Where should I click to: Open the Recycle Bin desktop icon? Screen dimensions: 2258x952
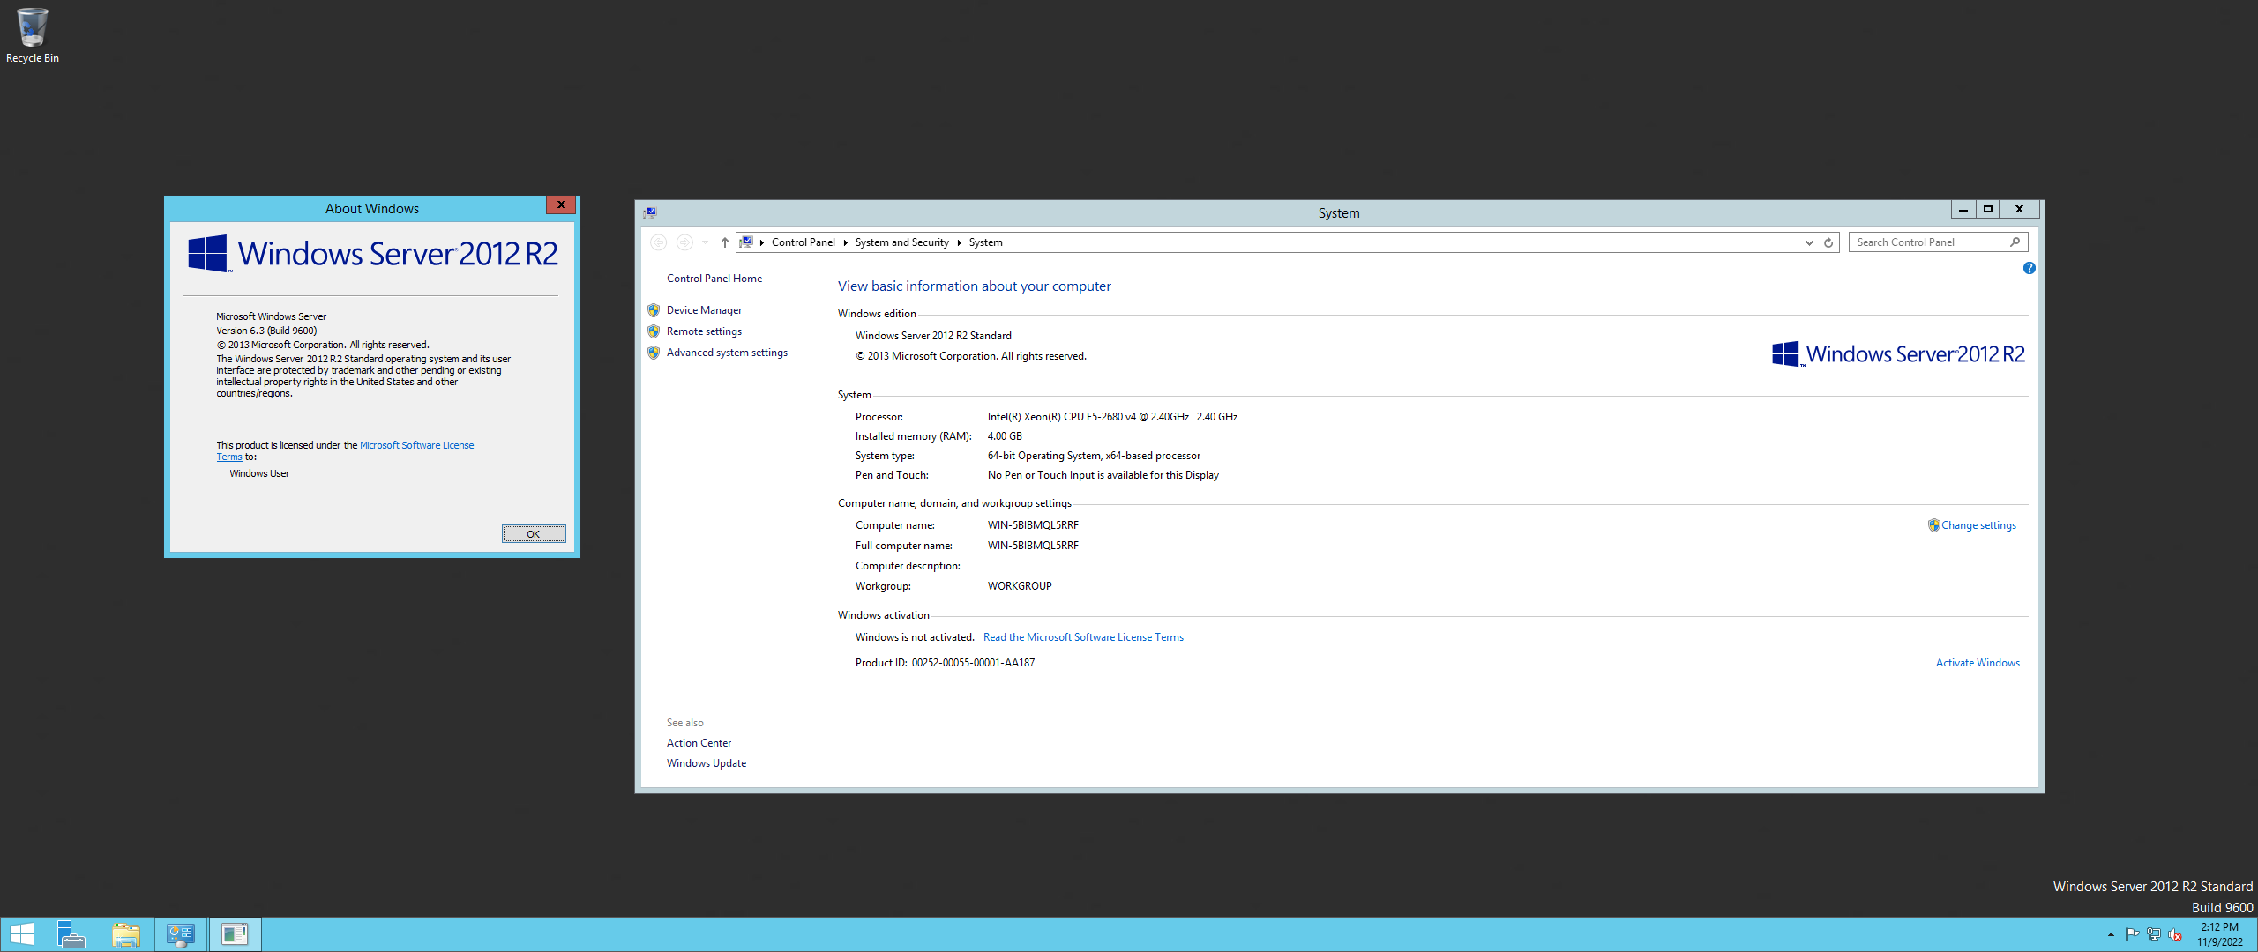(x=32, y=35)
